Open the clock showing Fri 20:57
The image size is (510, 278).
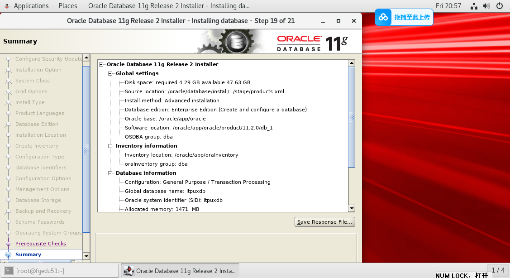point(448,6)
